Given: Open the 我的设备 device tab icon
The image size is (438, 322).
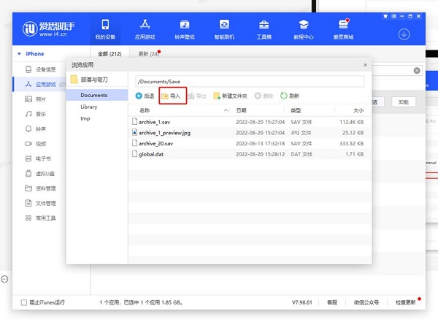Looking at the screenshot, I should pyautogui.click(x=105, y=29).
